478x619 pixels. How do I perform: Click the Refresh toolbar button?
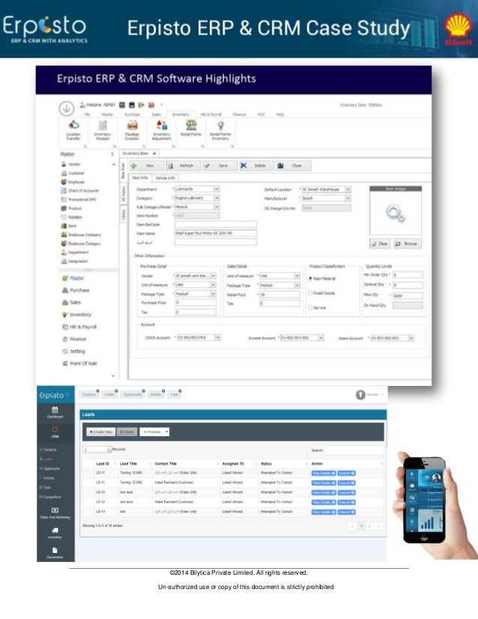pos(183,166)
